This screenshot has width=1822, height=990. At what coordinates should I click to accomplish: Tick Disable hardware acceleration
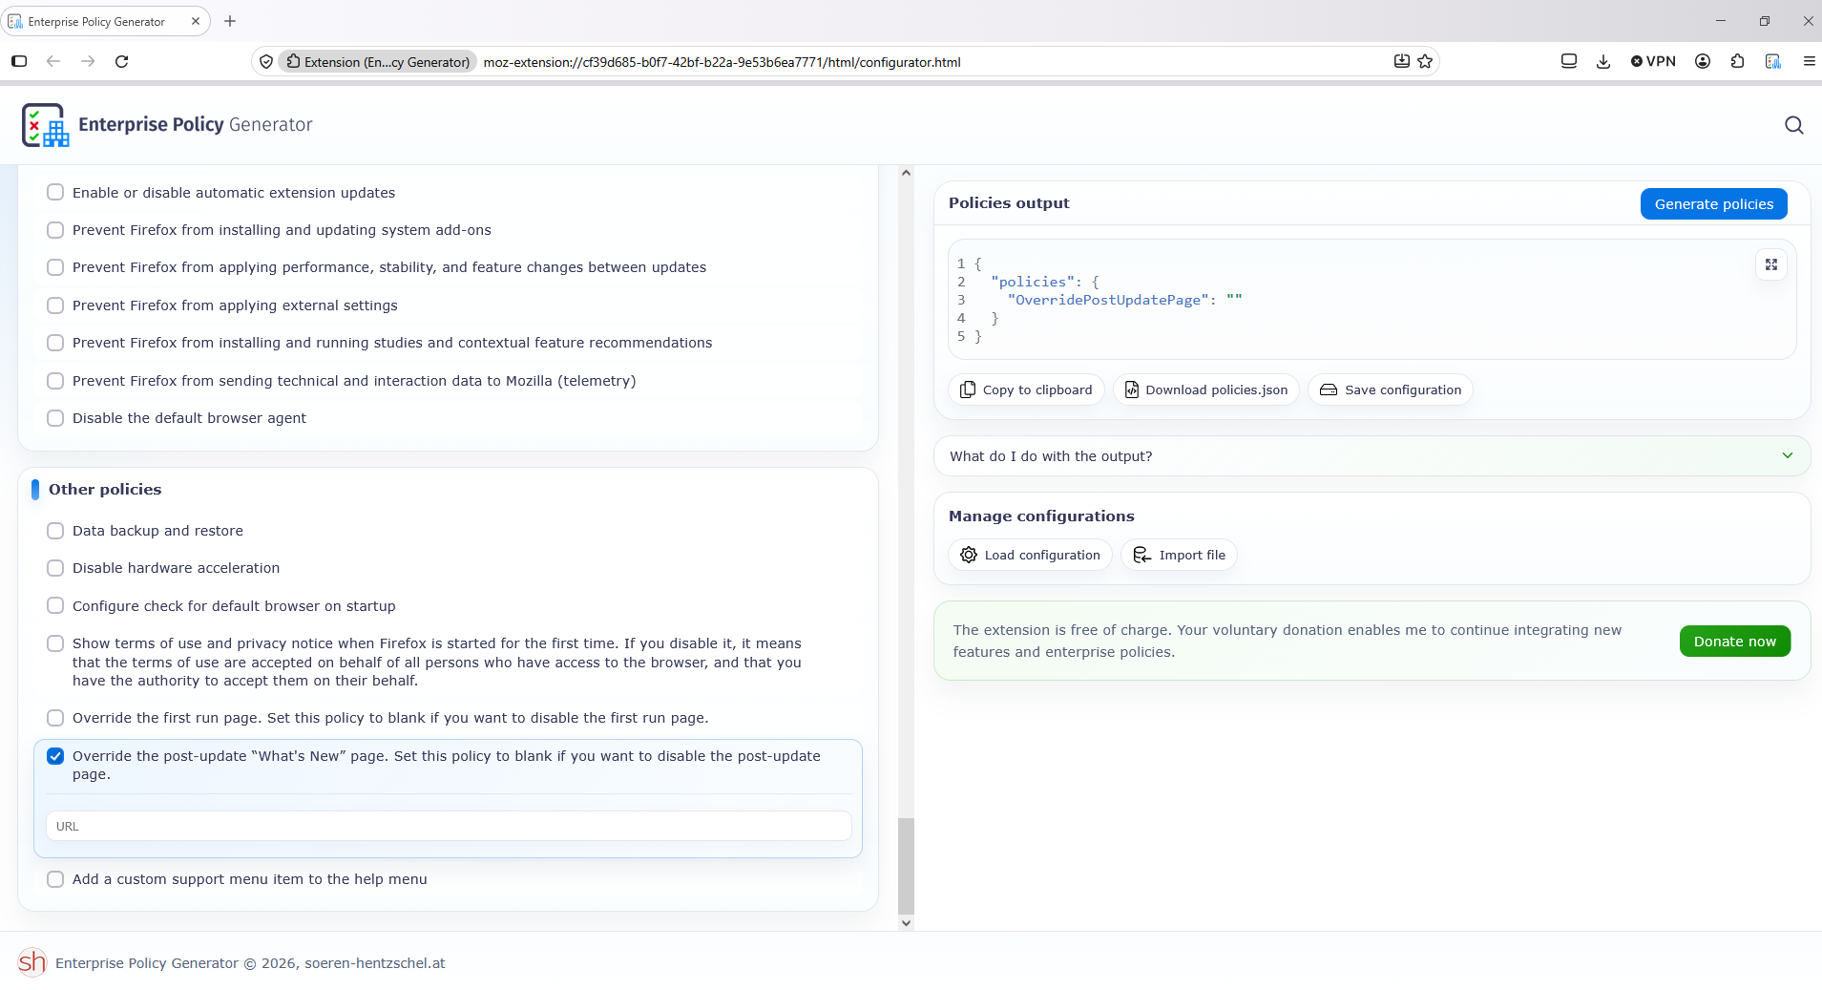(x=55, y=568)
